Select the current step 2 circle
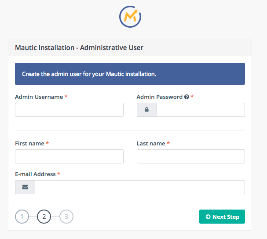Image resolution: width=267 pixels, height=239 pixels. (x=44, y=217)
